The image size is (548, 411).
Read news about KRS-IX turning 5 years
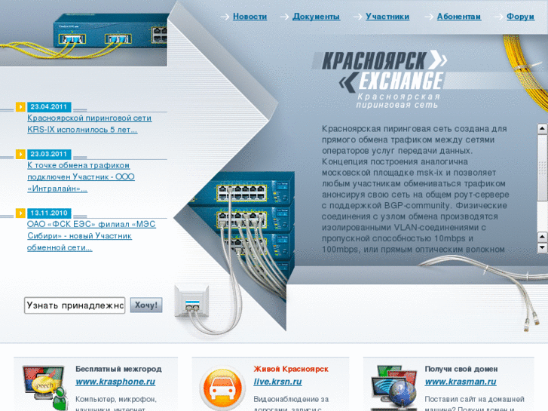pyautogui.click(x=90, y=124)
